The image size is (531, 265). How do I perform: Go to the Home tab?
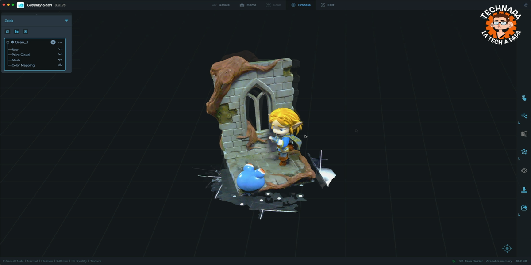248,5
